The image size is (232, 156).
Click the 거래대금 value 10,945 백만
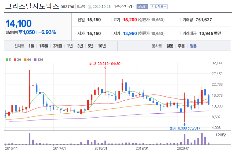pos(210,34)
